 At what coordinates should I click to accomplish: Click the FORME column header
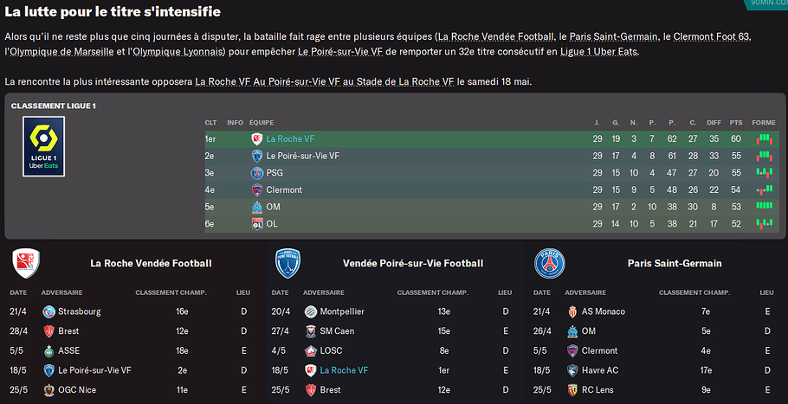point(764,122)
